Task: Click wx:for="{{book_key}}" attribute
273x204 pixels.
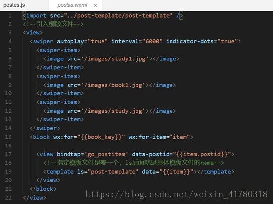Action: click(x=89, y=137)
